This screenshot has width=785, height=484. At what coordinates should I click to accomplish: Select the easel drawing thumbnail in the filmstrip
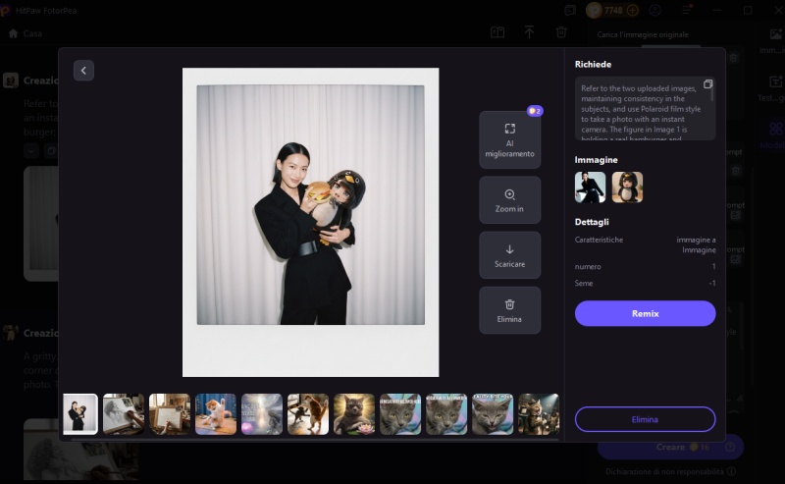[x=170, y=414]
